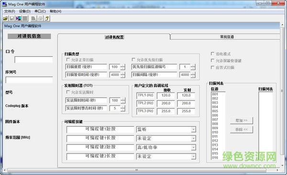Viewport: 287px width, 175px height.
Task: Click the TPL3 接收 frequency field
Action: (166, 111)
